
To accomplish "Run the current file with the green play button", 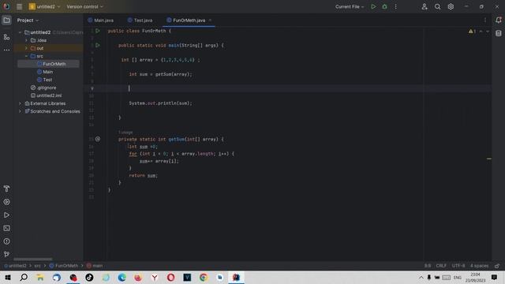I will (373, 6).
